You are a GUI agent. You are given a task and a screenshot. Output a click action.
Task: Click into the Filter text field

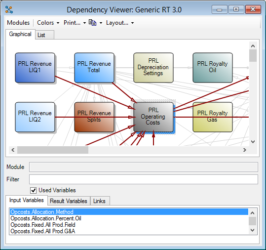pos(144,179)
